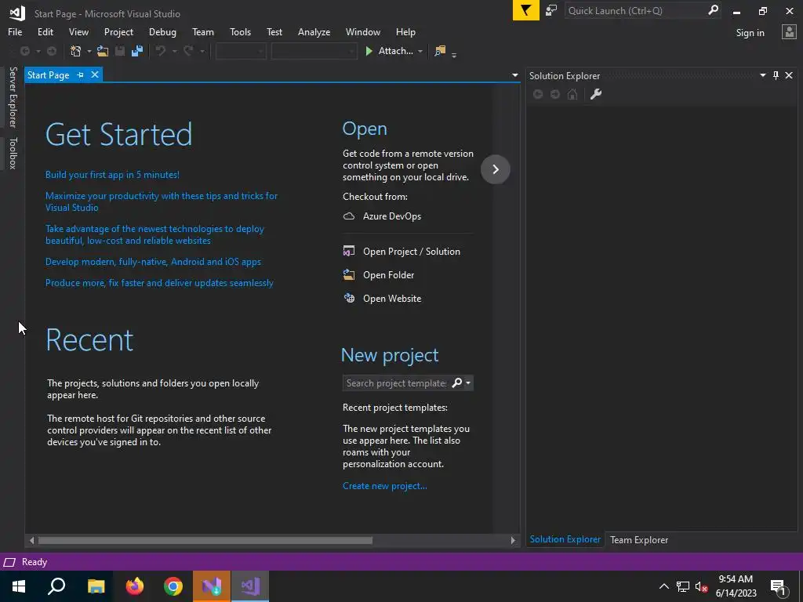Image resolution: width=803 pixels, height=602 pixels.
Task: Open the View menu
Action: coord(78,31)
